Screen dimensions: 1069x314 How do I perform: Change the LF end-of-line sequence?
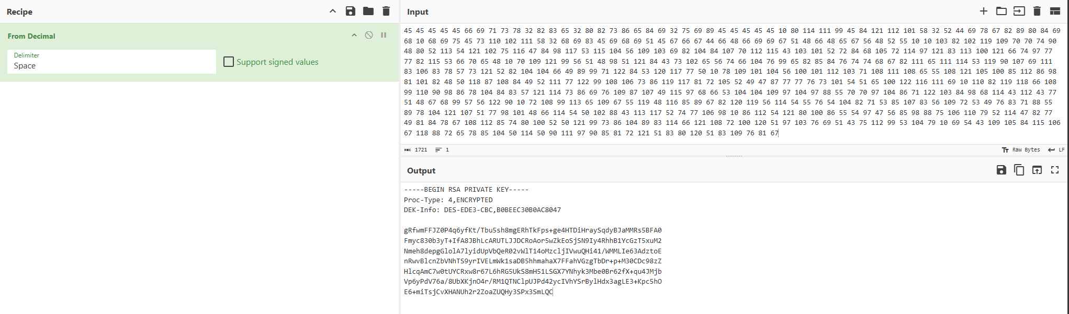(x=1056, y=150)
